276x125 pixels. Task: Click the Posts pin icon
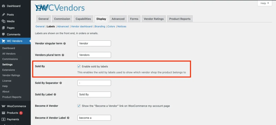3,15
